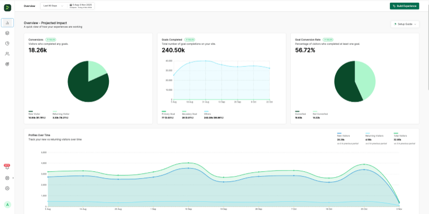Click the green app logo in sidebar
The height and width of the screenshot is (214, 429).
(x=8, y=7)
